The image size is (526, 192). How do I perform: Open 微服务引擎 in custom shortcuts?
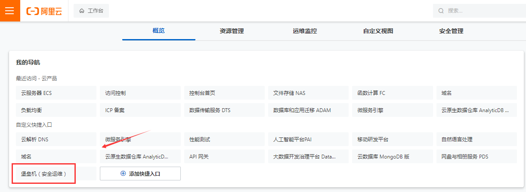(x=140, y=140)
